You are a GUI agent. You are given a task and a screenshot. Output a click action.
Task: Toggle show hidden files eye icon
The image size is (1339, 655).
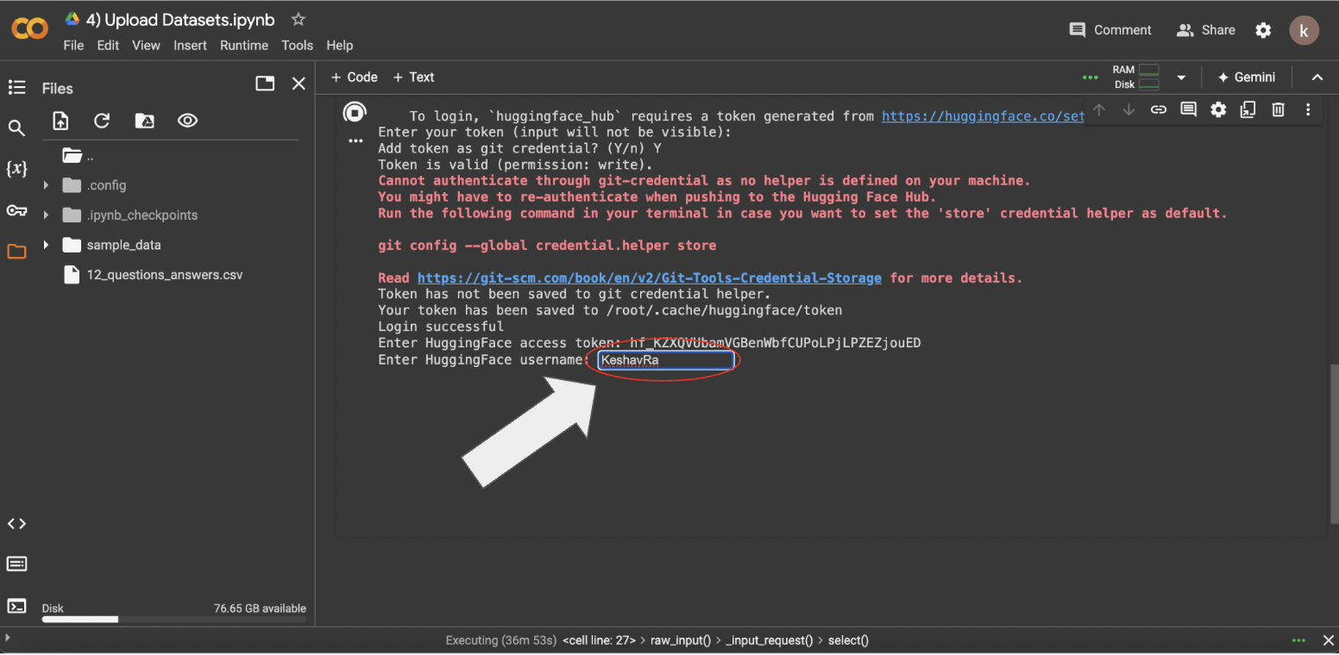click(188, 122)
